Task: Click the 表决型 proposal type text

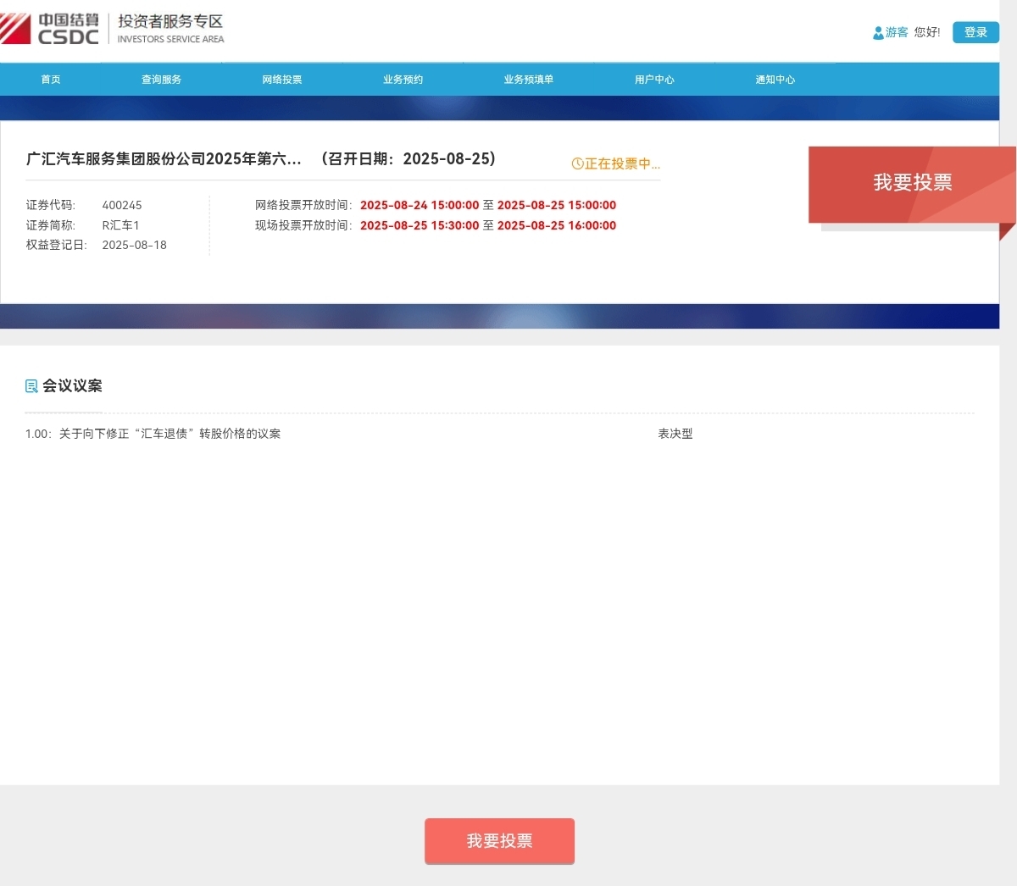Action: pos(675,434)
